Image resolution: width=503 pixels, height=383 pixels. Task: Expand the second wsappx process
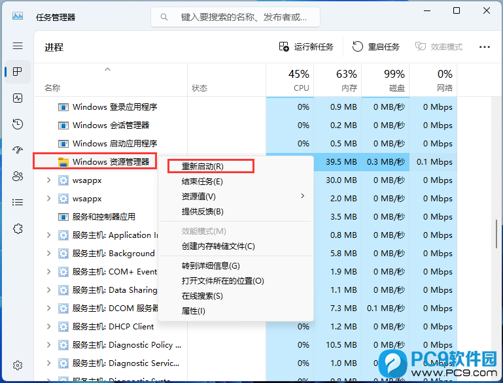tap(48, 199)
